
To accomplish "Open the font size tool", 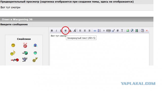I will click(x=75, y=31).
